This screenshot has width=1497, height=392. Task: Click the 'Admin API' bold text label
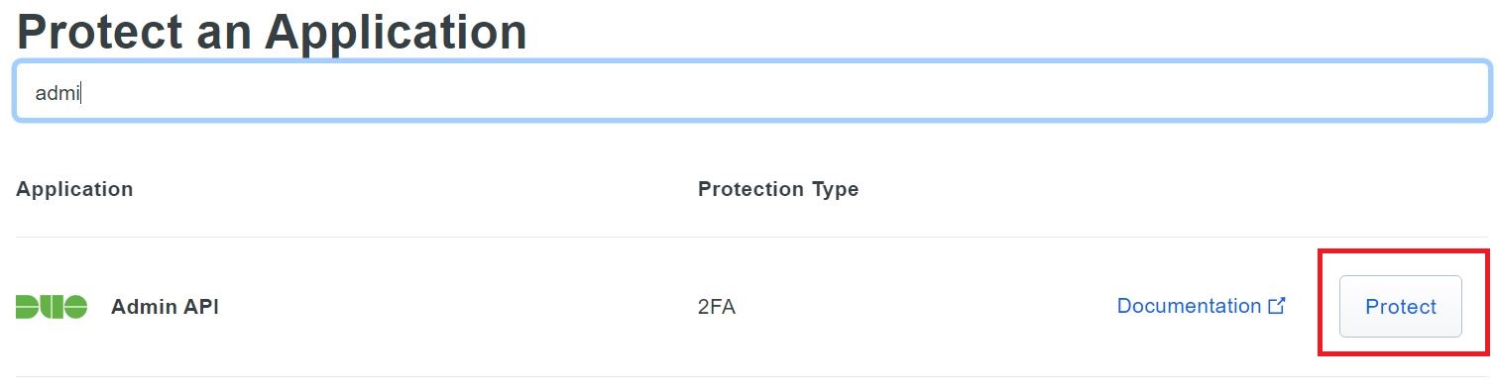point(165,307)
